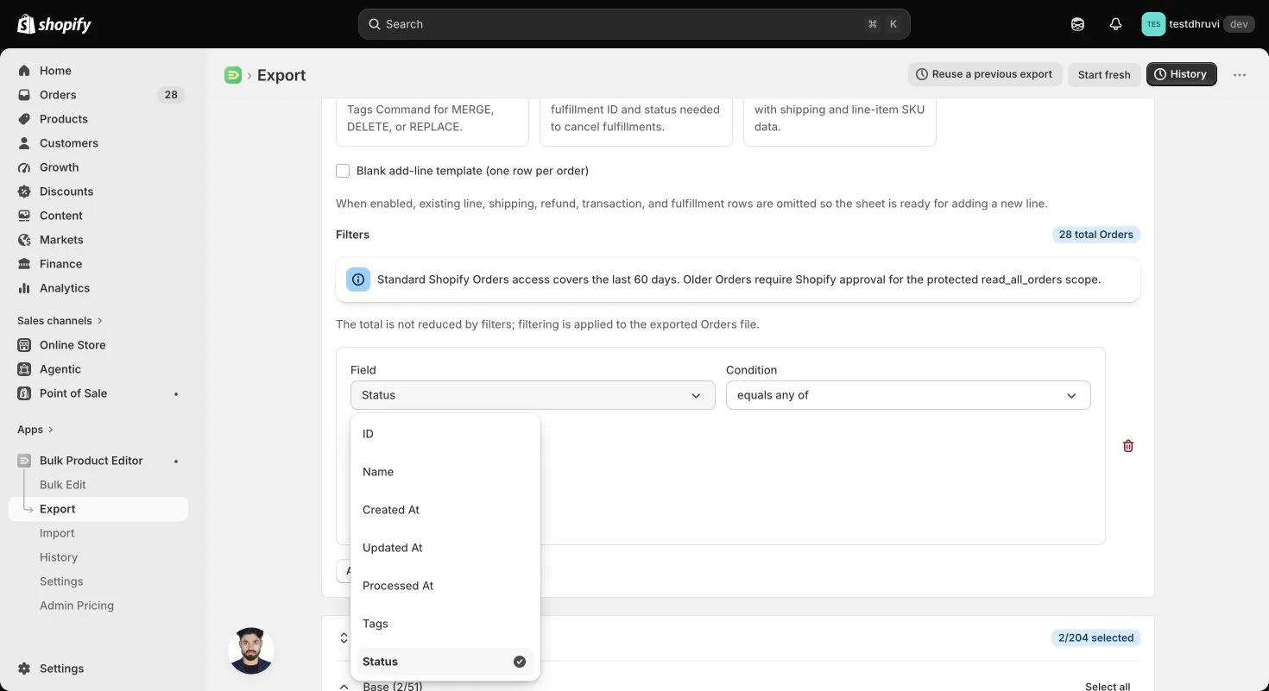Viewport: 1269px width, 691px height.
Task: Open notifications bell
Action: [1115, 24]
